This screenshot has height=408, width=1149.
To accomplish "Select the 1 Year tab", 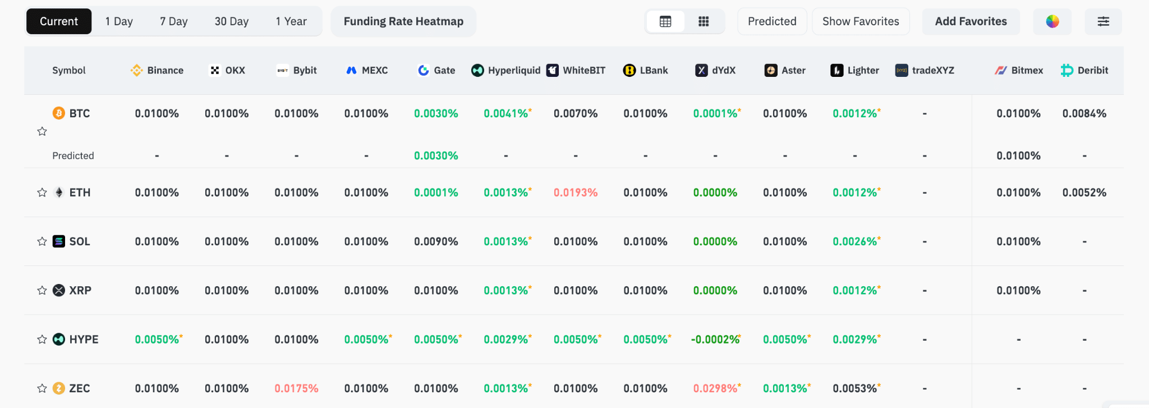I will 291,21.
